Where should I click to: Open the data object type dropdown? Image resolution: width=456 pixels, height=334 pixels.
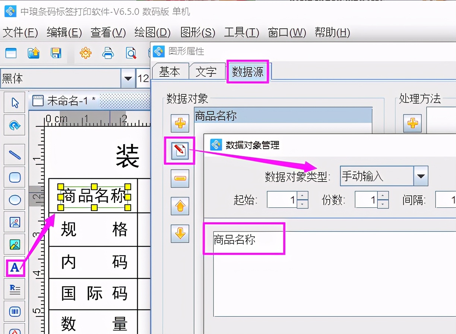point(421,176)
